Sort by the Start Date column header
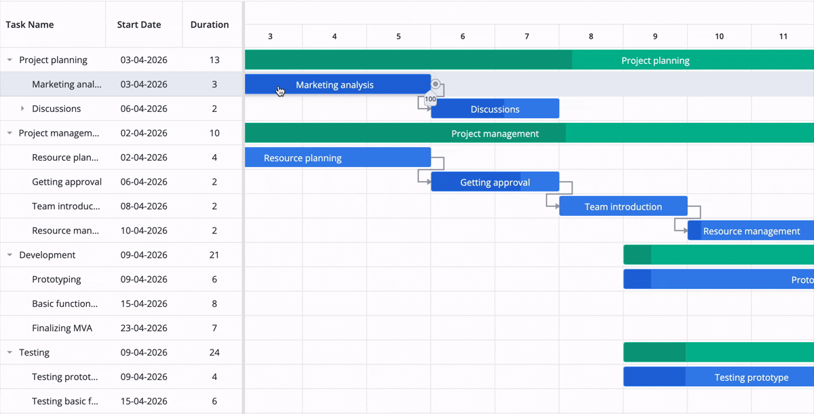The width and height of the screenshot is (814, 414). [138, 24]
